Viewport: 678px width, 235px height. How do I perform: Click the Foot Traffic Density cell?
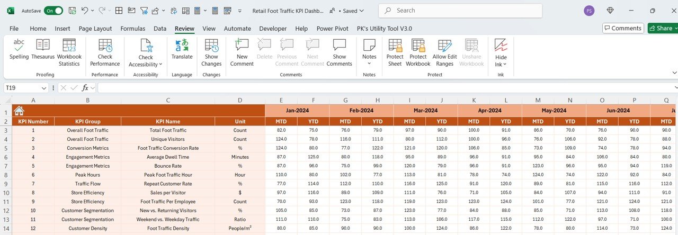click(x=168, y=228)
